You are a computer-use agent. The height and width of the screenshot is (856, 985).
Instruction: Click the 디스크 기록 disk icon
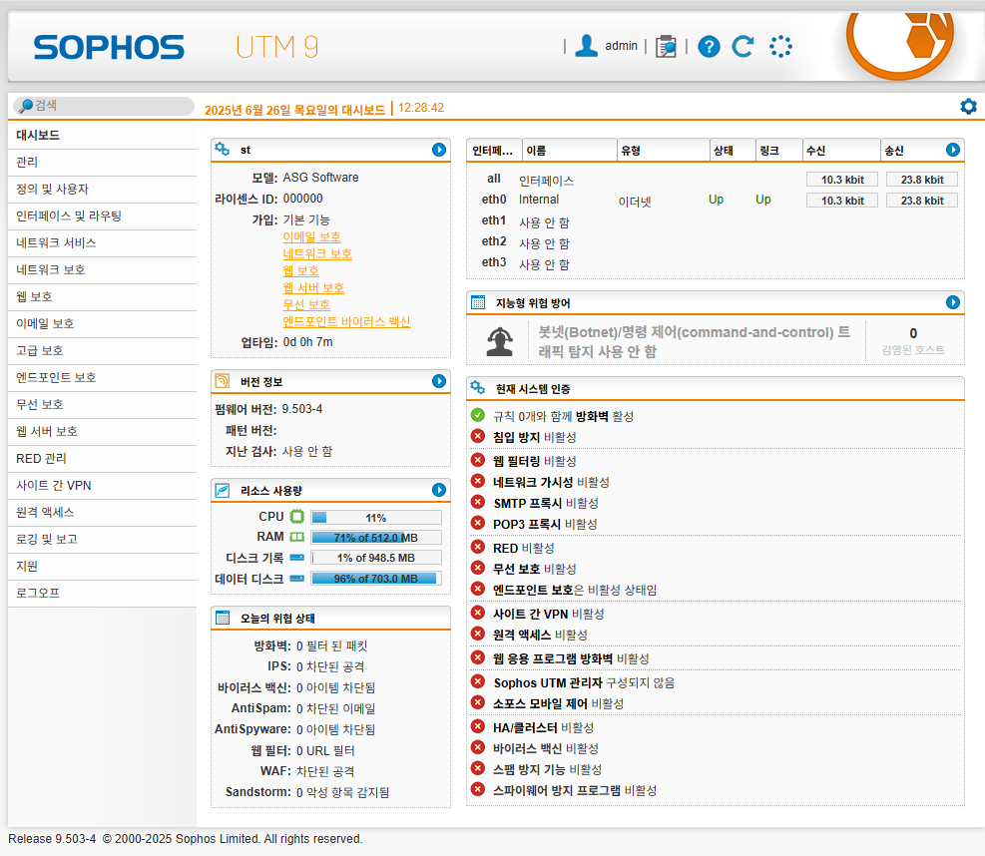click(x=297, y=558)
